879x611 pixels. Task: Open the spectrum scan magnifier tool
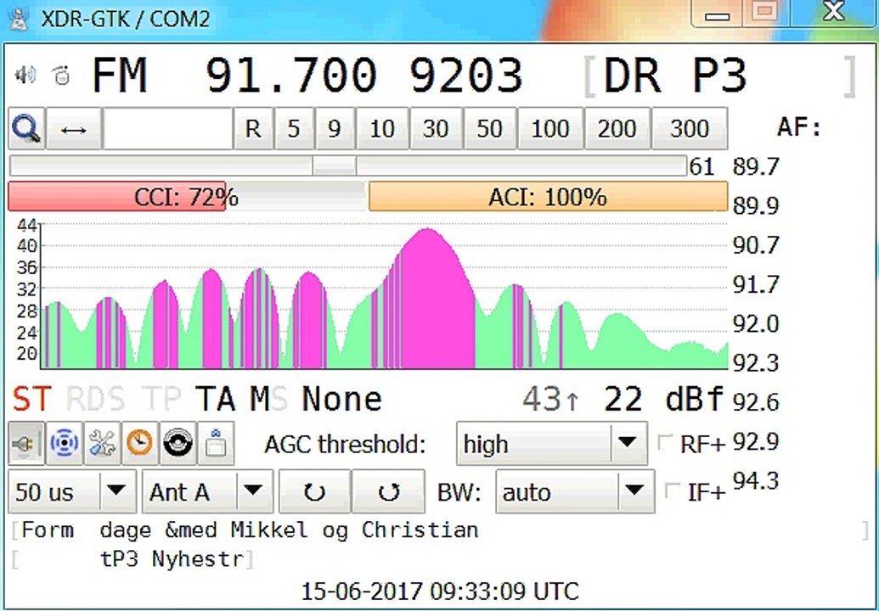26,129
